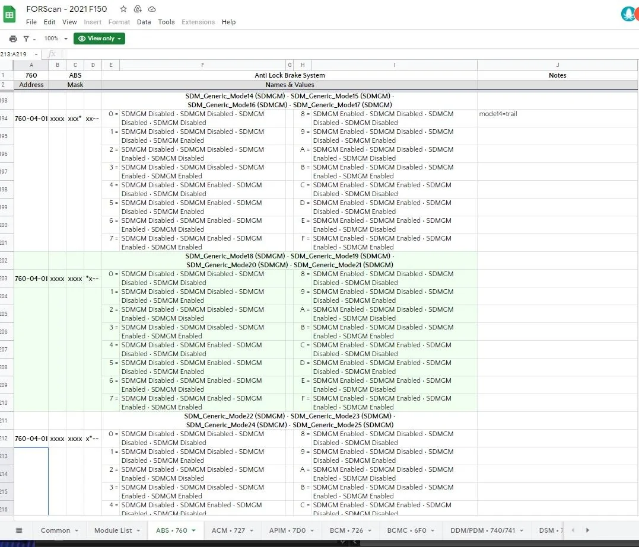639x547 pixels.
Task: Select the 'Names & Values' header cell
Action: [x=290, y=85]
